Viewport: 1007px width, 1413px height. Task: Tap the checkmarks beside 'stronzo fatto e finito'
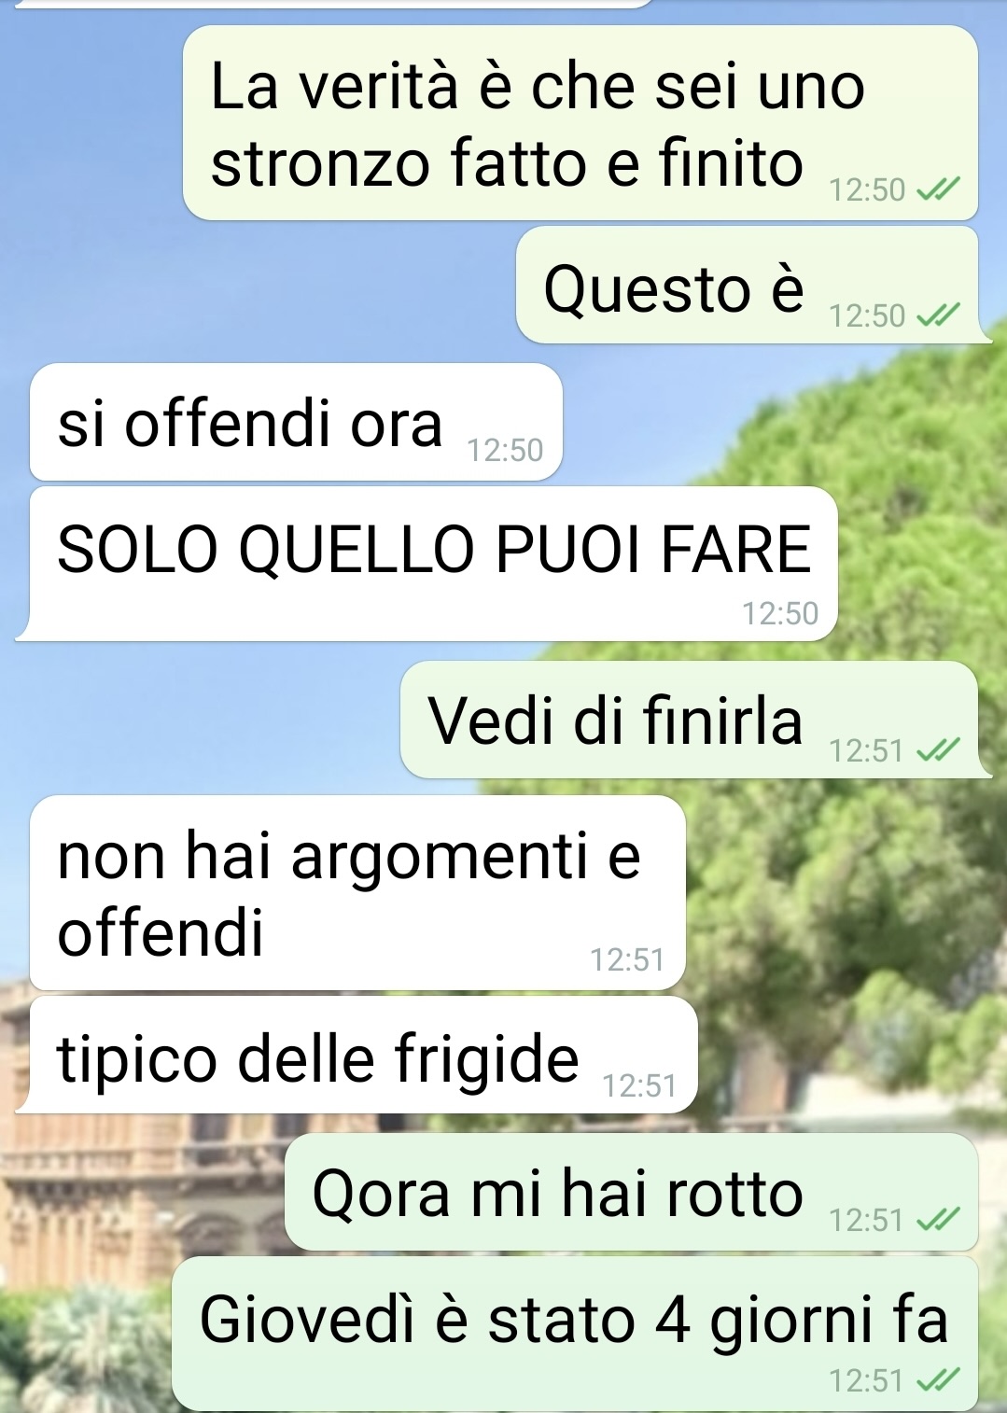[938, 190]
